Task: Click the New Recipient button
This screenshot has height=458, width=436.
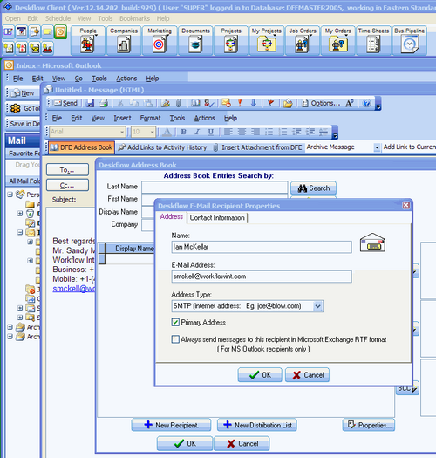Action: coord(171,425)
